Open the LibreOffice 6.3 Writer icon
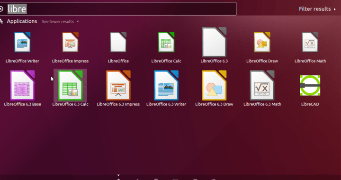The image size is (341, 180). [166, 85]
